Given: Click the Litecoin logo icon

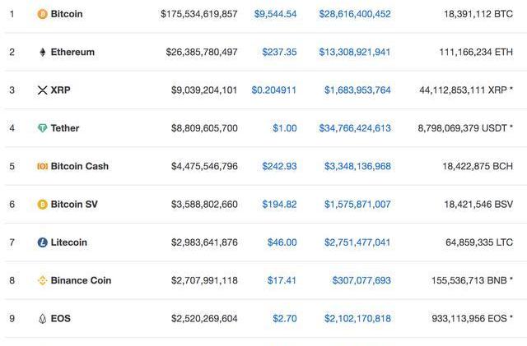Looking at the screenshot, I should (x=43, y=242).
